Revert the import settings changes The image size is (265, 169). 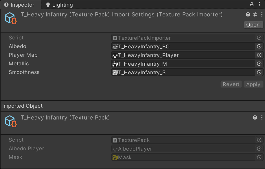point(231,84)
